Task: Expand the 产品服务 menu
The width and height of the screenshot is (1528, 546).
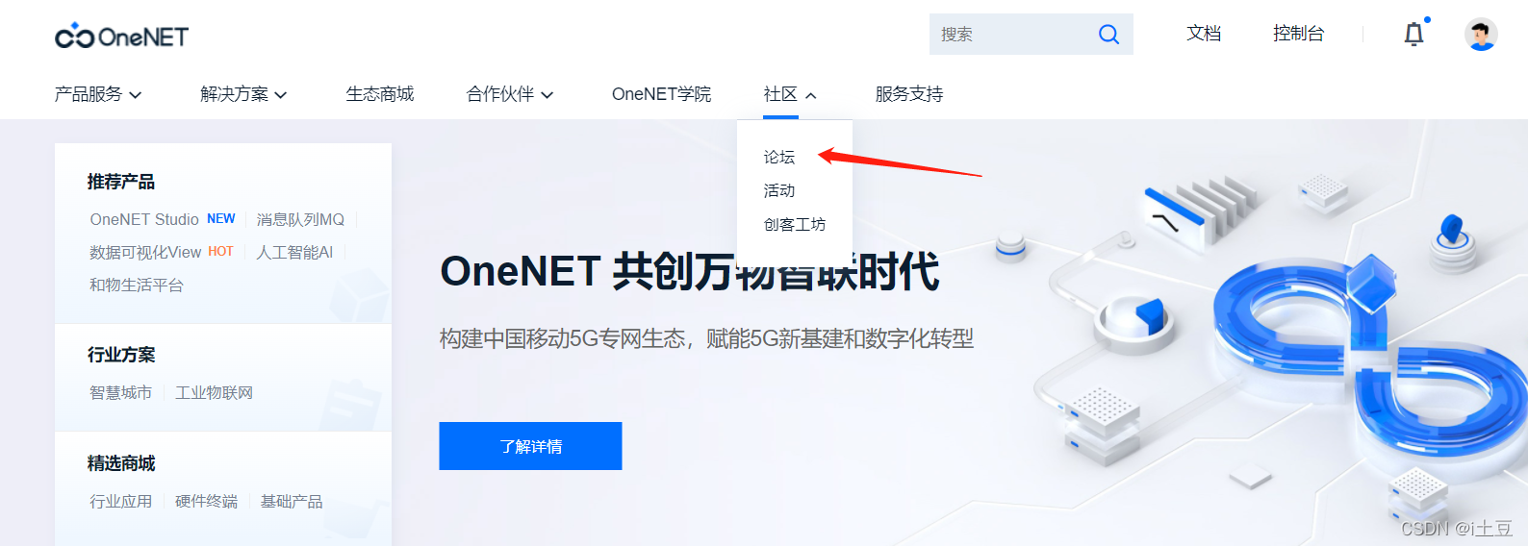Action: (98, 94)
